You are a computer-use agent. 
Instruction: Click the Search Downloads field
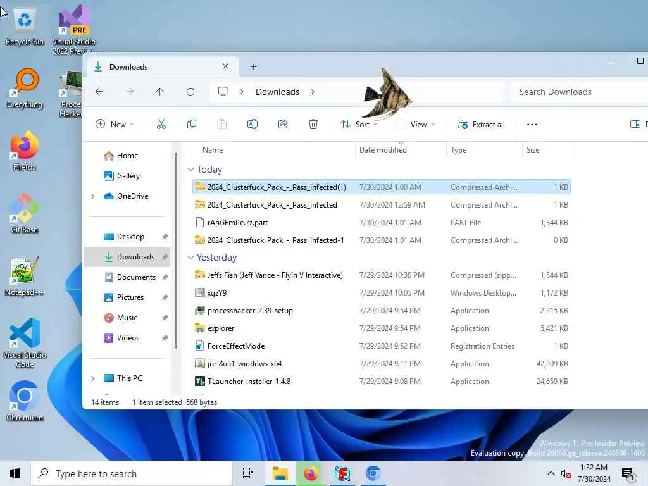(x=578, y=92)
